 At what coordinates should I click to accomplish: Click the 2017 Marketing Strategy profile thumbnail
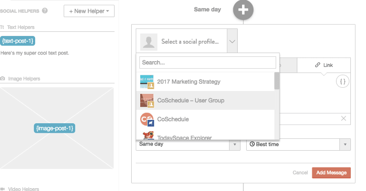tap(147, 82)
